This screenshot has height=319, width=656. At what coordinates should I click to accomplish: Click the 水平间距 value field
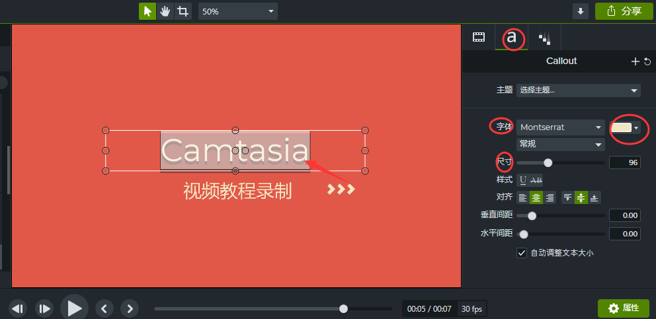point(625,234)
